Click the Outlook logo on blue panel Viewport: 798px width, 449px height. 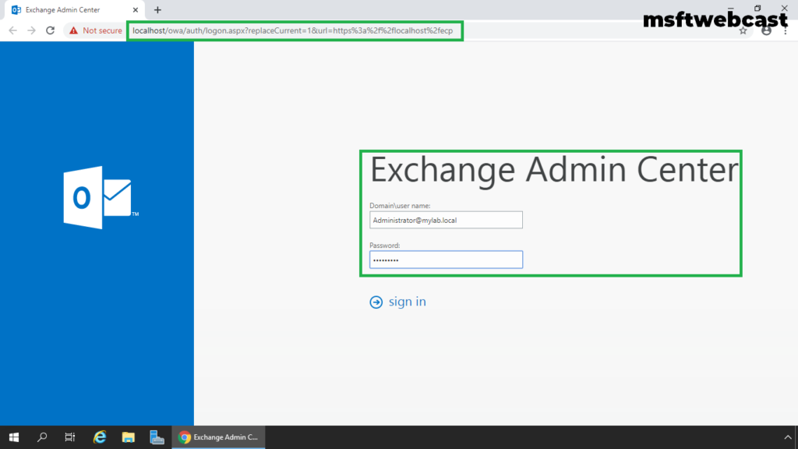[101, 197]
